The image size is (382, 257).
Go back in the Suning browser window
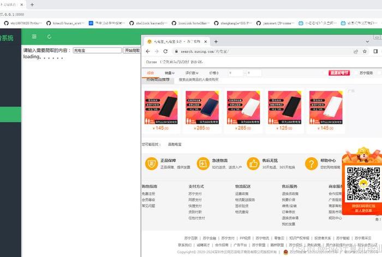148,51
